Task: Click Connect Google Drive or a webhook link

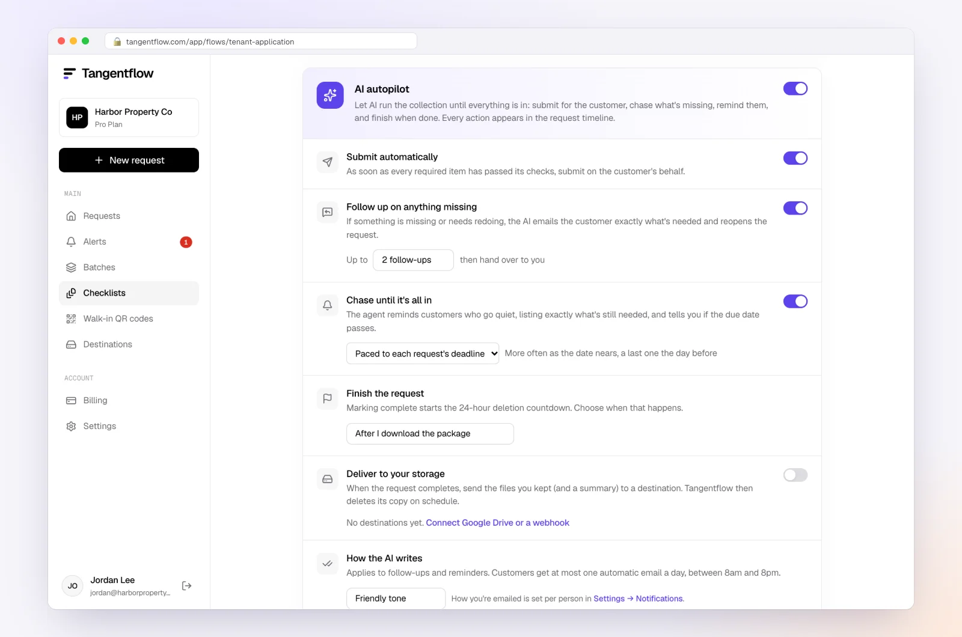Action: (497, 523)
